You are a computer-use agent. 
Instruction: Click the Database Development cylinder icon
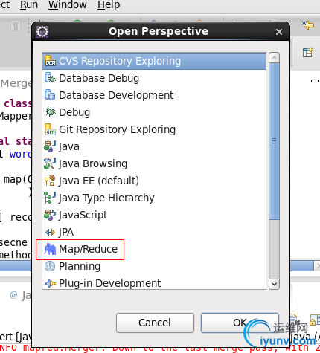[50, 95]
